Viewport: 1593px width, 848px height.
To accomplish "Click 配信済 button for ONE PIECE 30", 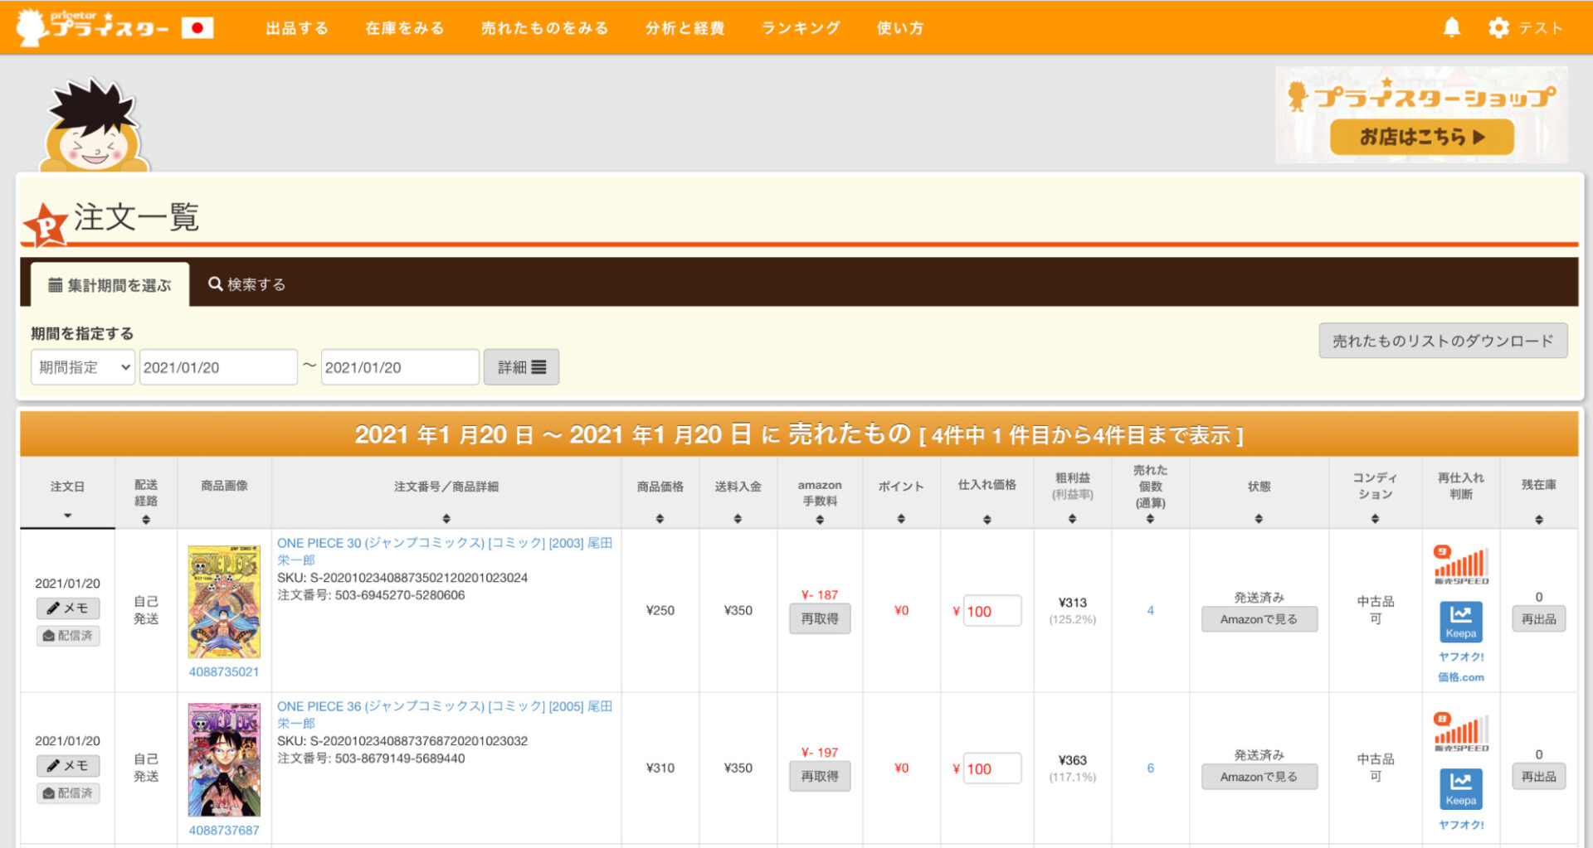I will pos(68,636).
